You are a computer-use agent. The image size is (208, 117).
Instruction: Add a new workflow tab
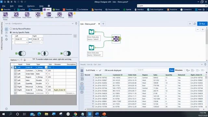tap(103, 24)
